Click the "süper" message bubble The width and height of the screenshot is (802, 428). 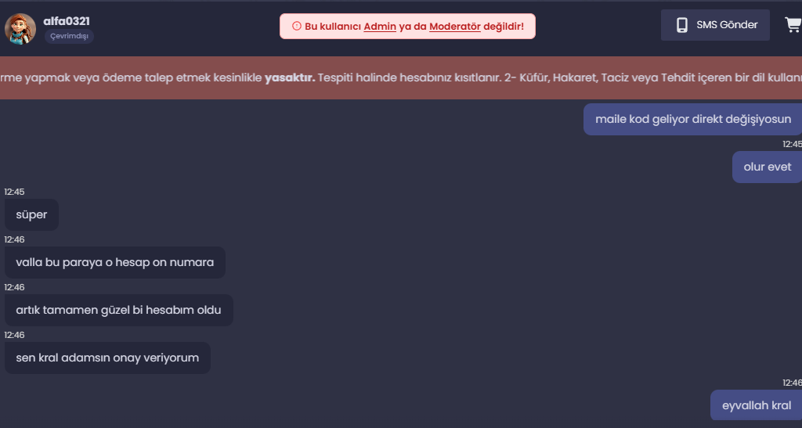pyautogui.click(x=31, y=214)
